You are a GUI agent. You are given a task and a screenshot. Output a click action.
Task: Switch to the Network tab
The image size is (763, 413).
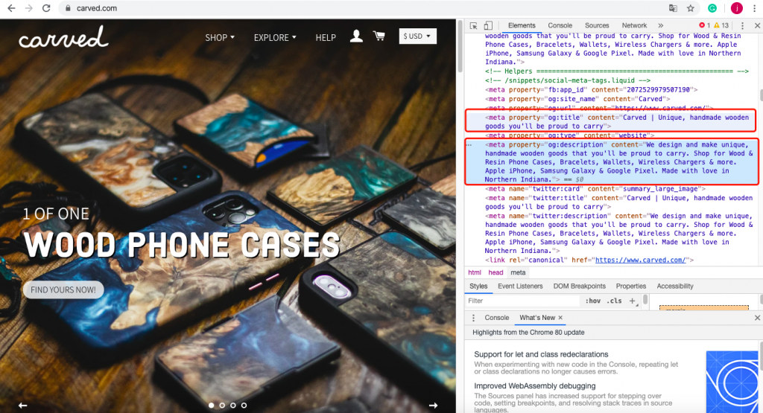coord(635,26)
